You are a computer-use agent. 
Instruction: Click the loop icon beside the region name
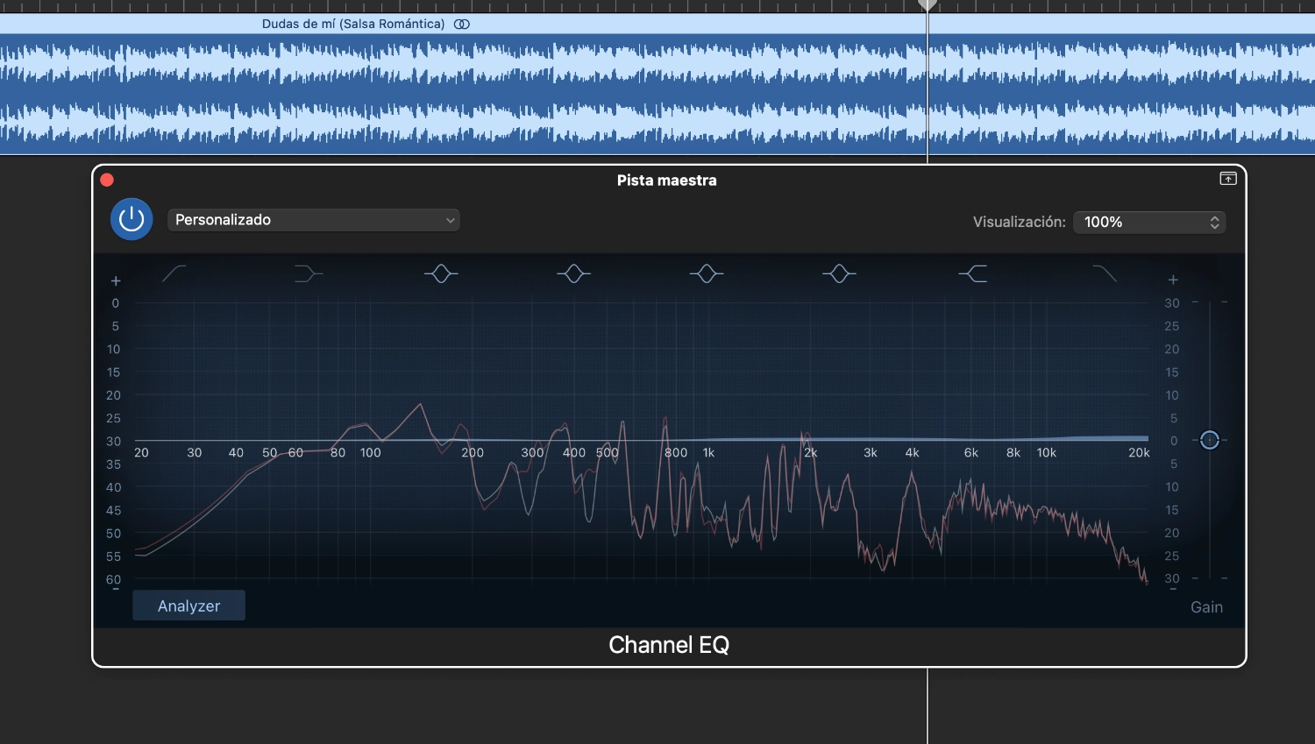(x=462, y=24)
